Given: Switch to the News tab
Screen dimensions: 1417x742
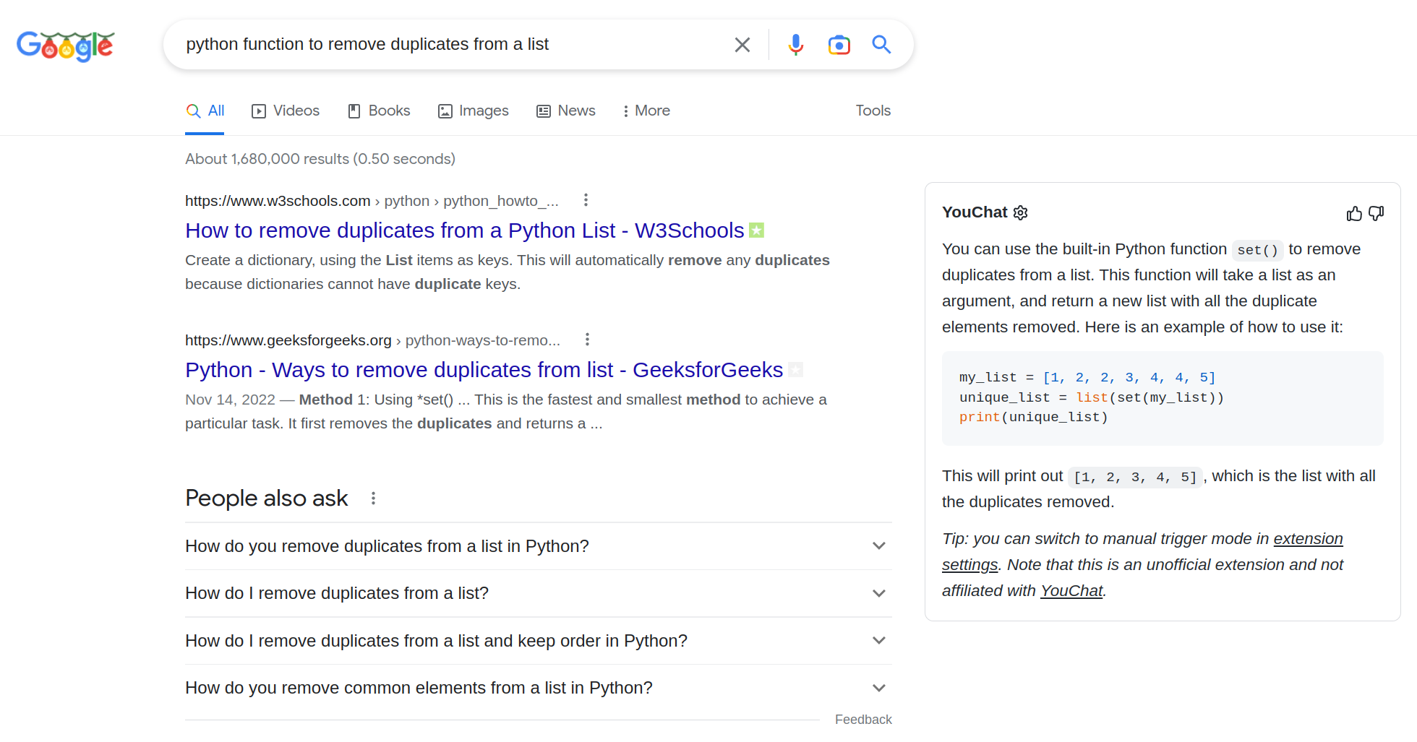Looking at the screenshot, I should click(x=565, y=111).
